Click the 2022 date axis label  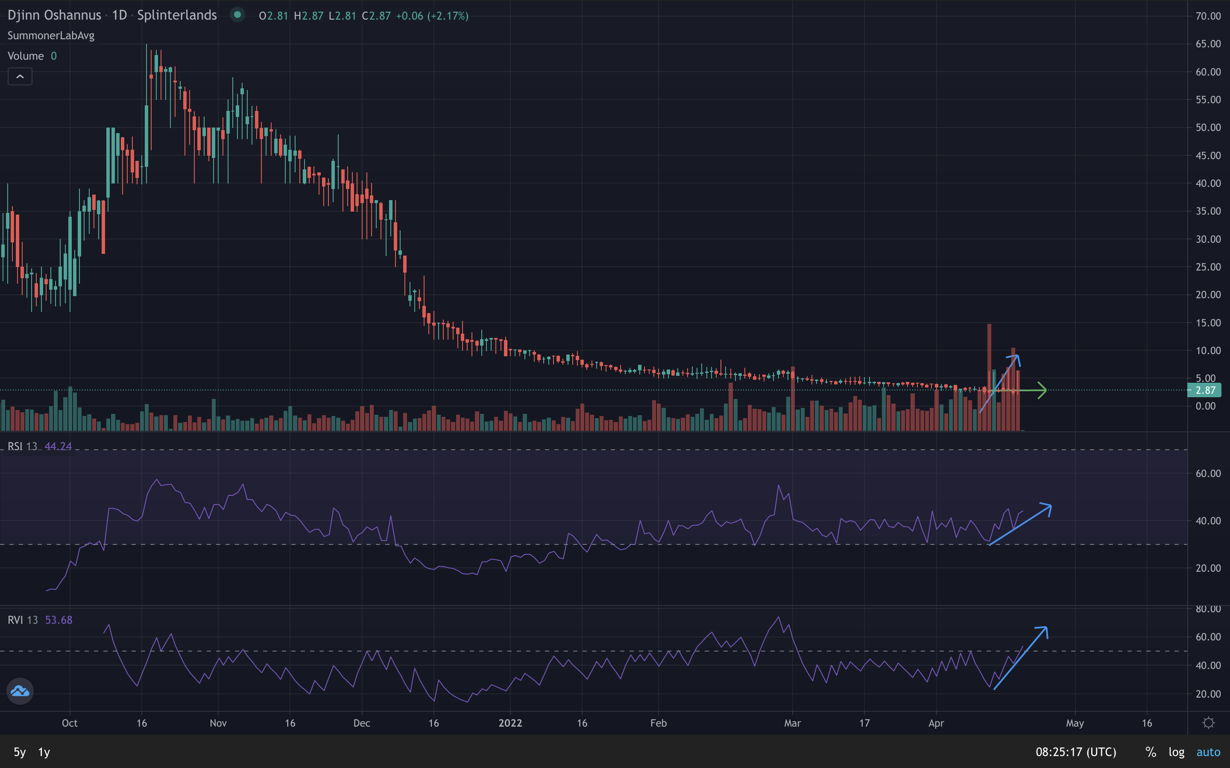point(510,723)
